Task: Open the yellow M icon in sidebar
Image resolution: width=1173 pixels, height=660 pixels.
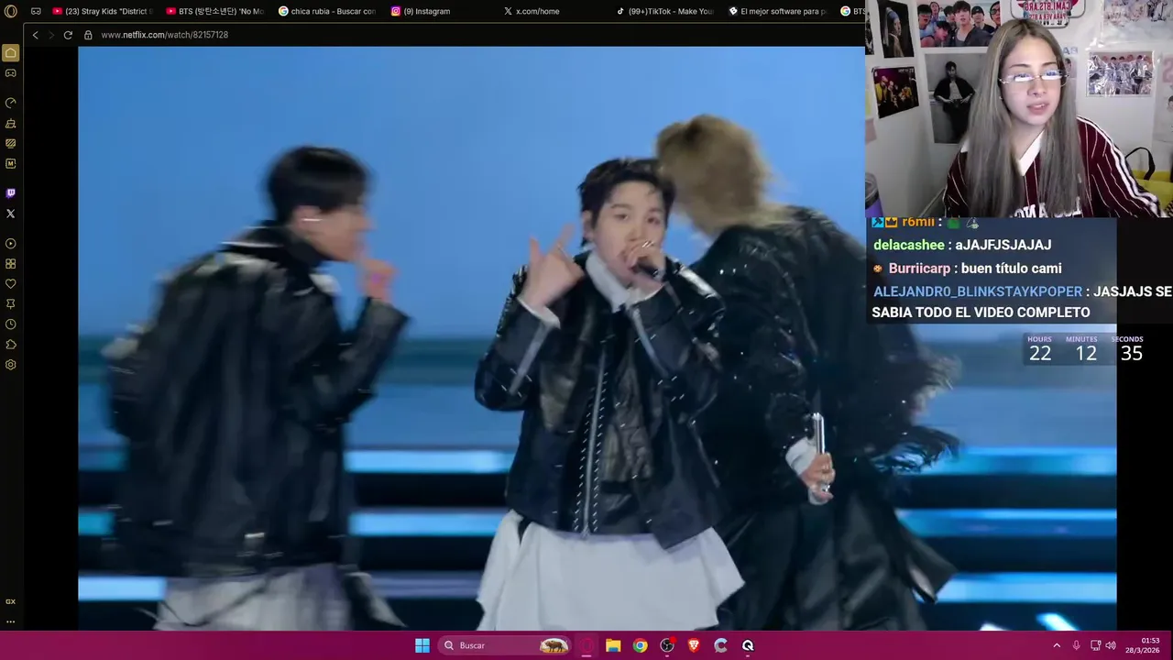Action: [11, 163]
